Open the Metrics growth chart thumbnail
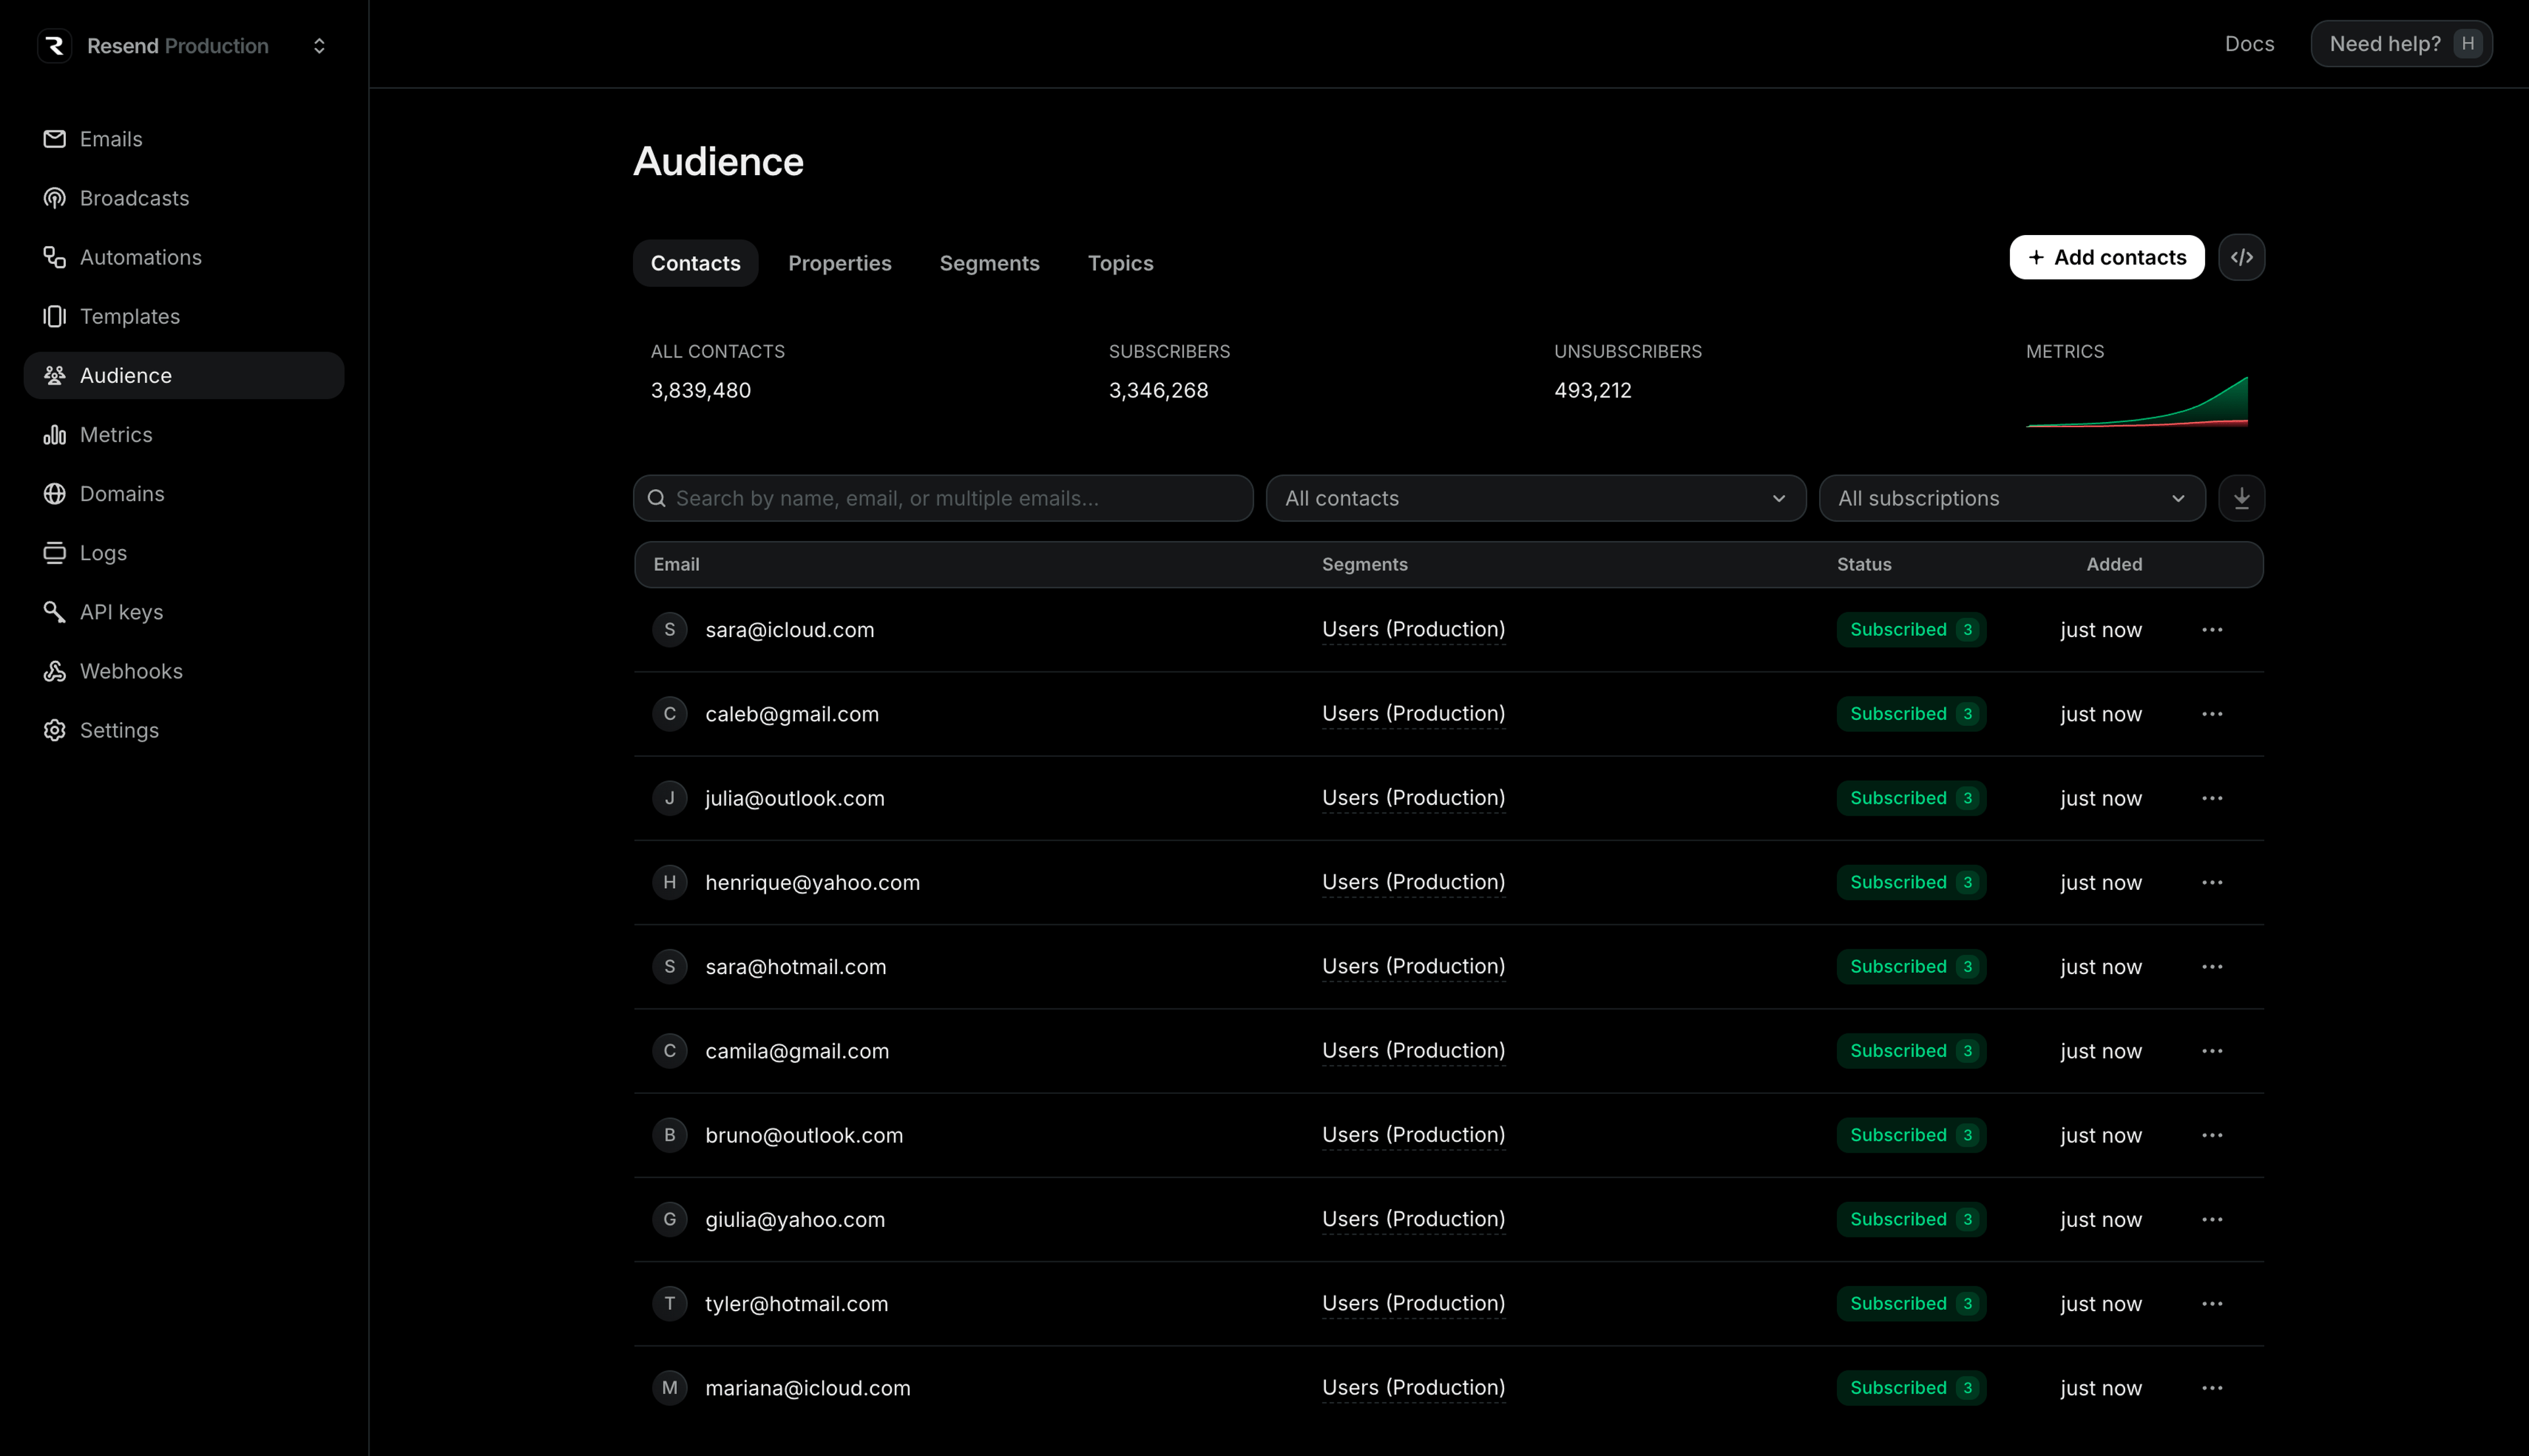 coord(2137,401)
